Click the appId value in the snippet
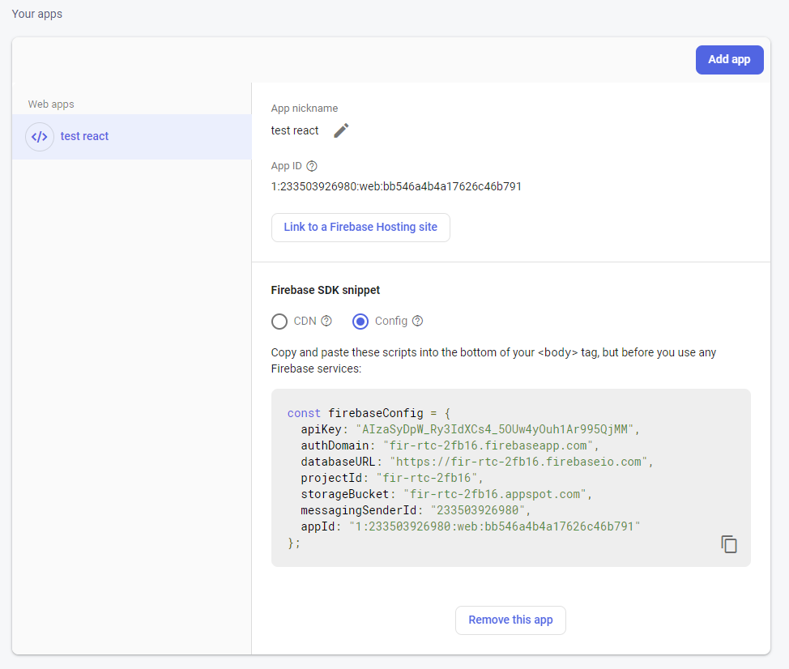Viewport: 789px width, 669px height. 495,526
